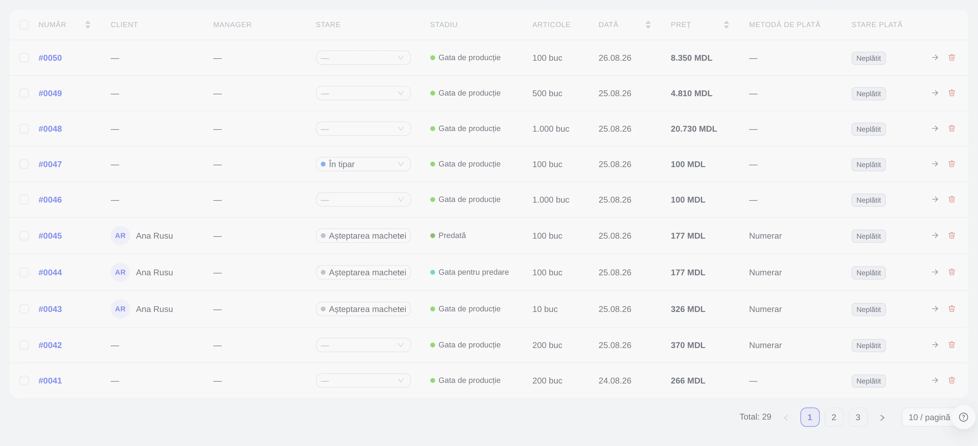Go to order #0043 with arrow icon

935,309
